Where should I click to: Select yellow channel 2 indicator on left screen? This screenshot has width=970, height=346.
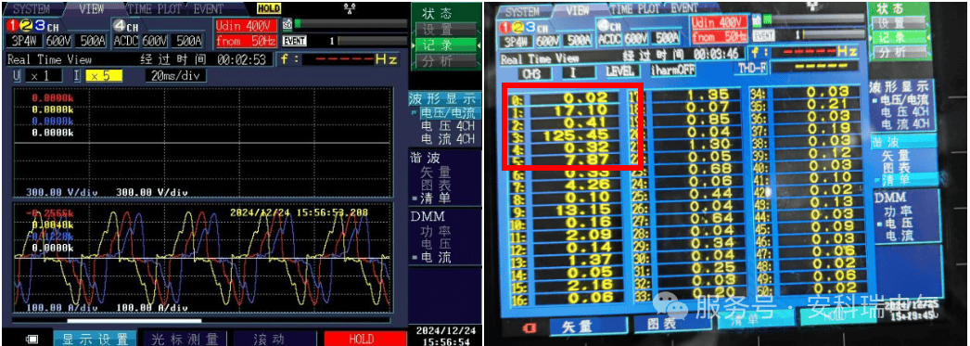click(26, 26)
